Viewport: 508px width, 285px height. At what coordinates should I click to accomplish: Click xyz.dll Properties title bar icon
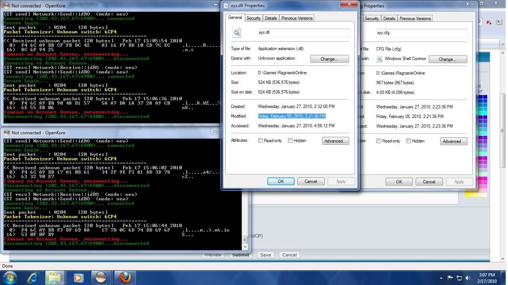click(226, 5)
